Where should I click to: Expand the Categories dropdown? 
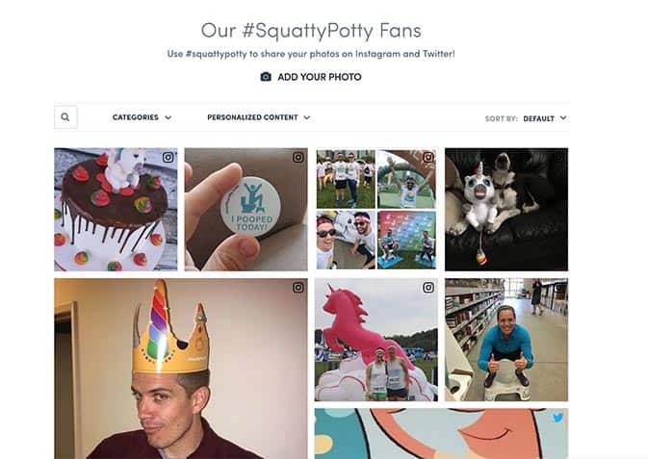142,117
